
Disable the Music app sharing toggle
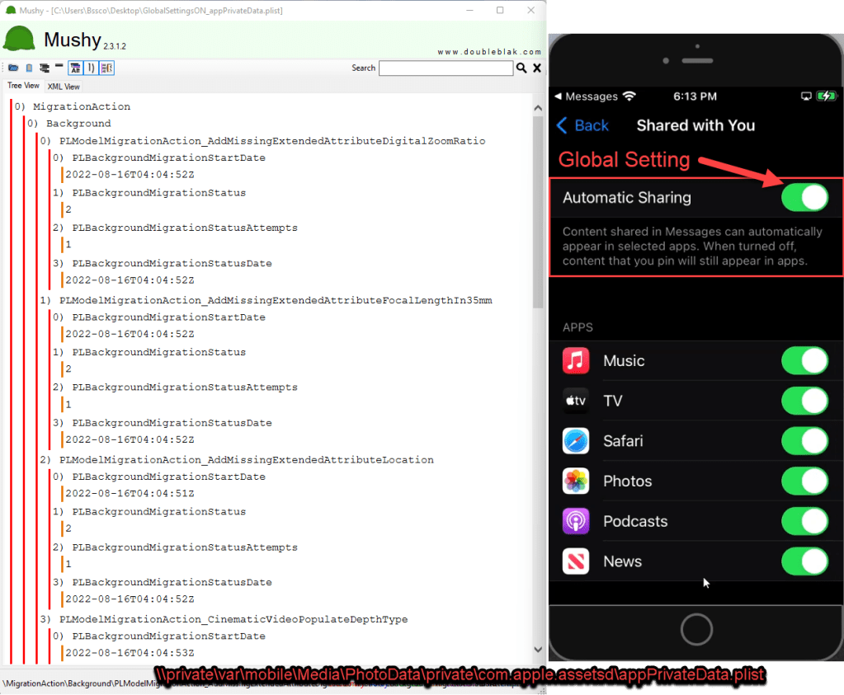point(804,361)
